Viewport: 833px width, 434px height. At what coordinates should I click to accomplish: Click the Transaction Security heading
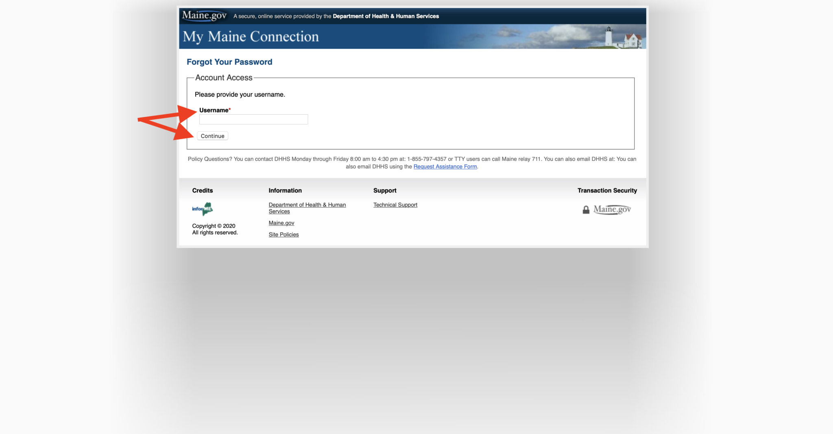(607, 190)
